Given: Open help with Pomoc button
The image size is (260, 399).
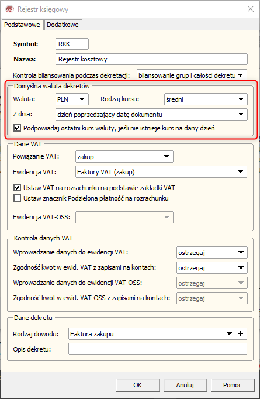Looking at the screenshot, I should [x=233, y=385].
